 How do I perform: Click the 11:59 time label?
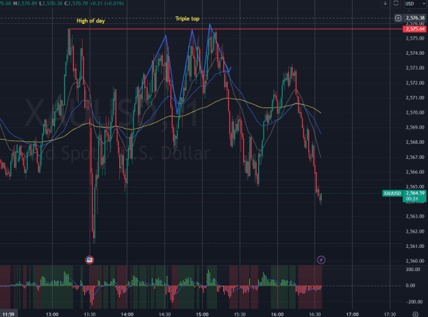click(x=8, y=314)
